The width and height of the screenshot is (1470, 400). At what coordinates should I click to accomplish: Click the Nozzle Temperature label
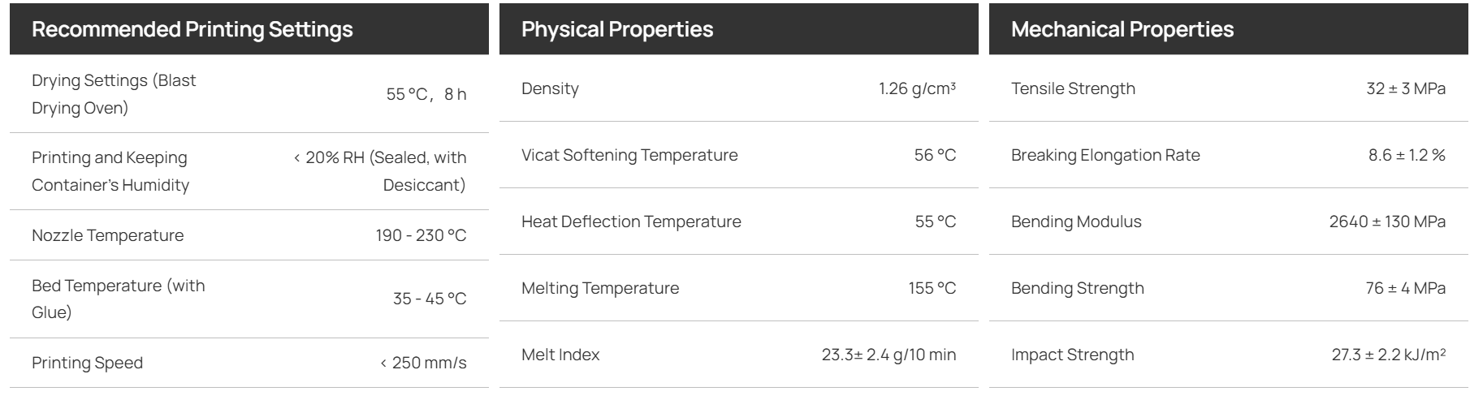tap(108, 235)
